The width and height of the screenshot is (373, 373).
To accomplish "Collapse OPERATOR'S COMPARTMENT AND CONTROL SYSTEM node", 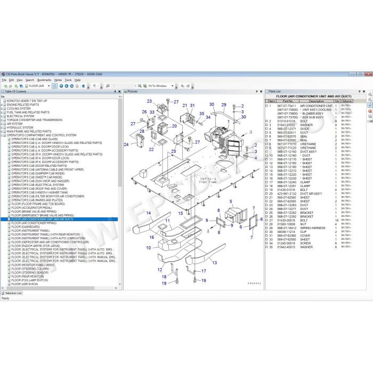I will (2, 135).
